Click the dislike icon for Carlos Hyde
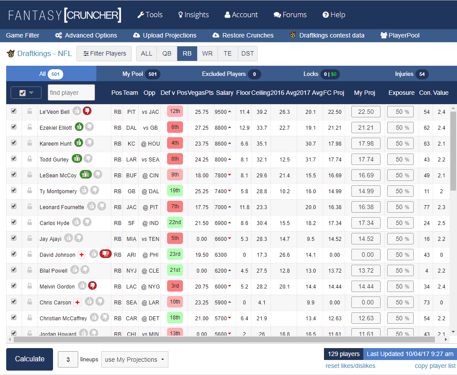The width and height of the screenshot is (457, 375). (87, 222)
